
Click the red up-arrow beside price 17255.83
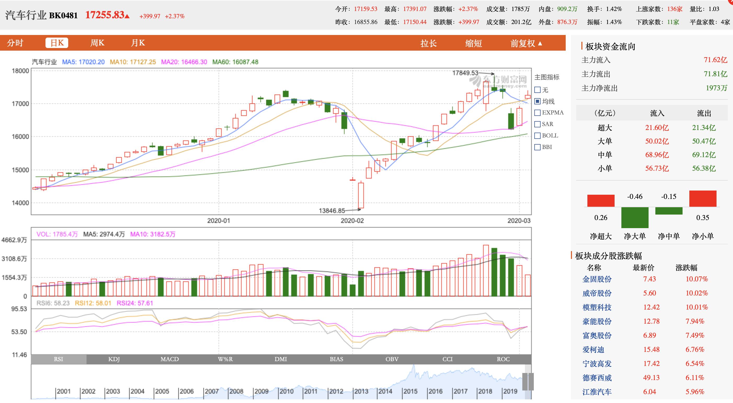[127, 16]
